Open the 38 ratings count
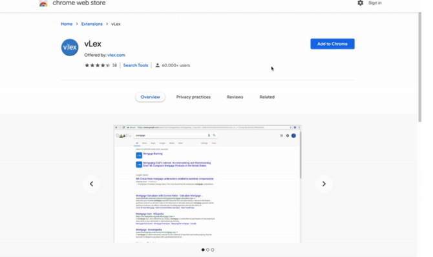Viewport: 433px width, 257px height. (114, 65)
